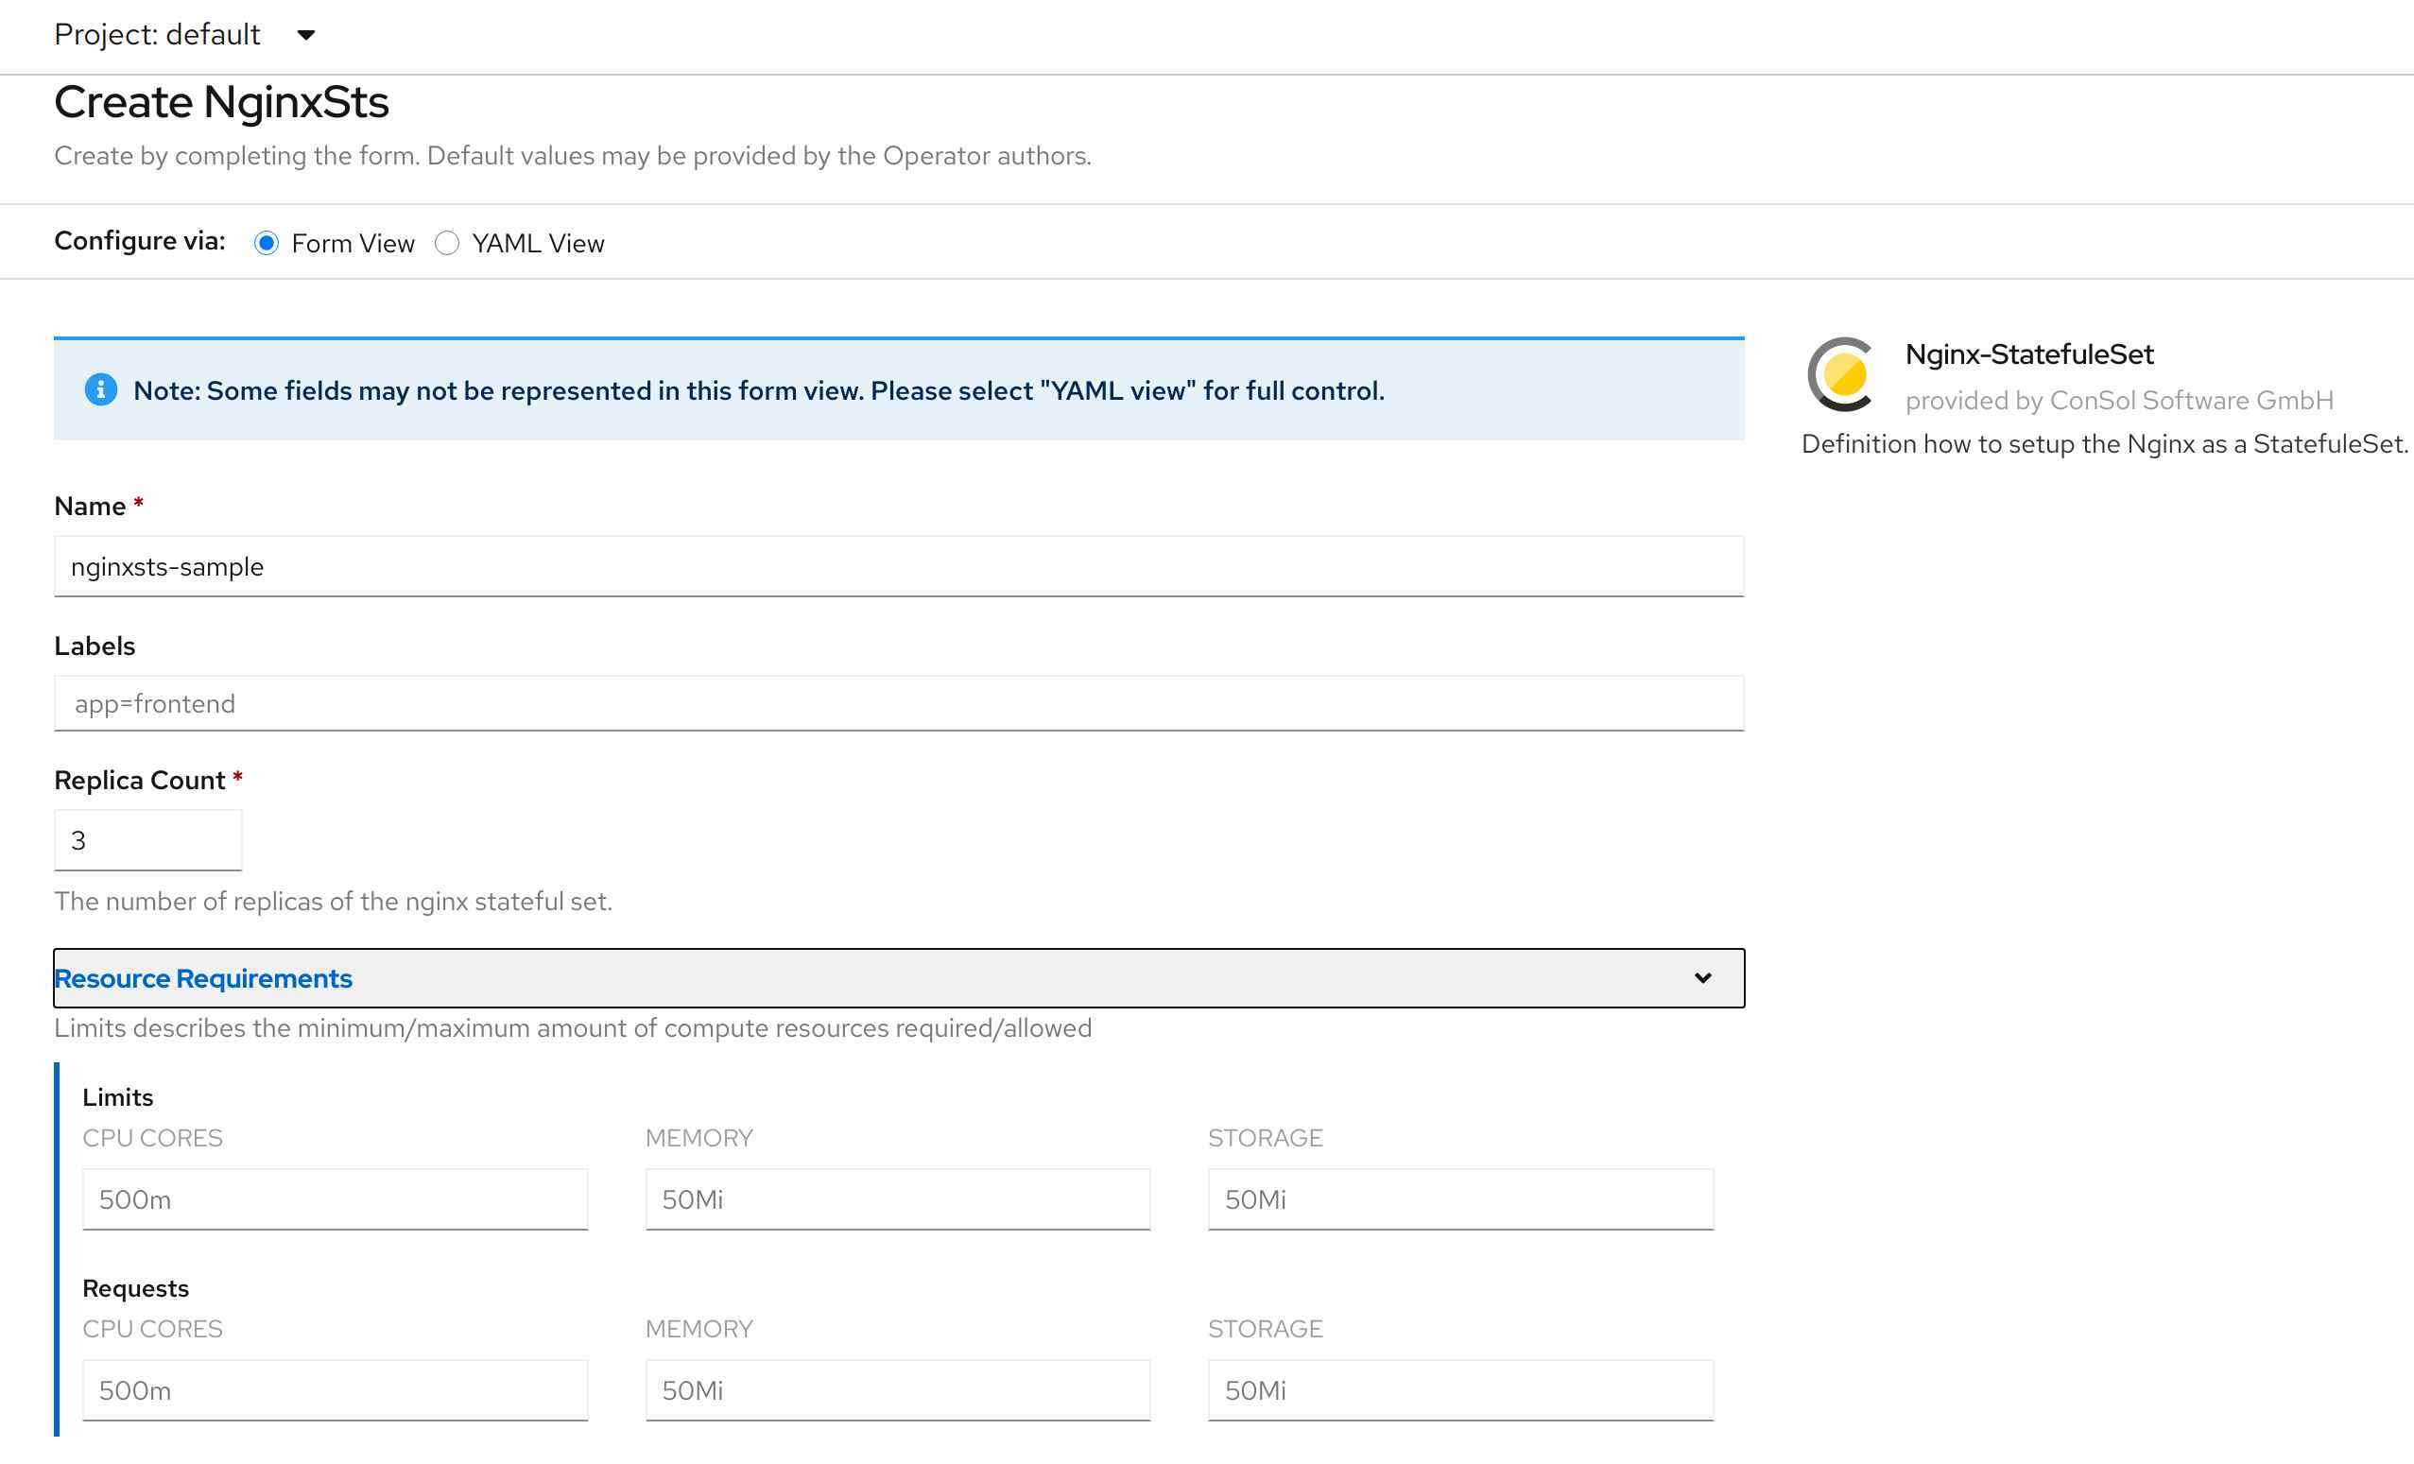Click the Requests MEMORY input
The image size is (2414, 1464).
tap(896, 1389)
